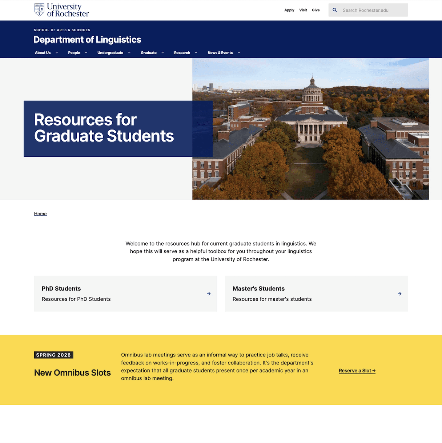Open the Undergraduate menu item
Screen dimensions: 442x443
110,53
